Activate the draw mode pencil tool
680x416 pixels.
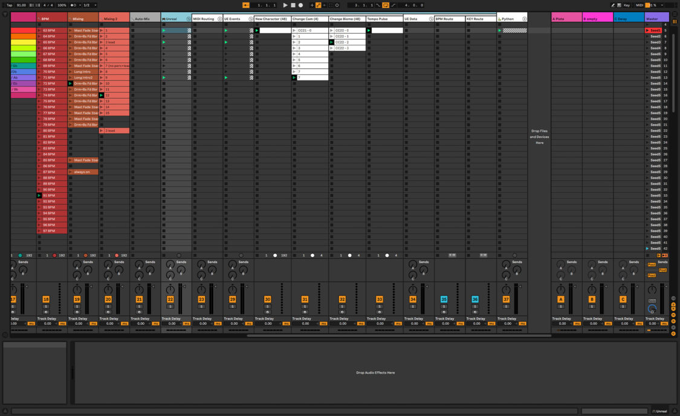click(613, 5)
